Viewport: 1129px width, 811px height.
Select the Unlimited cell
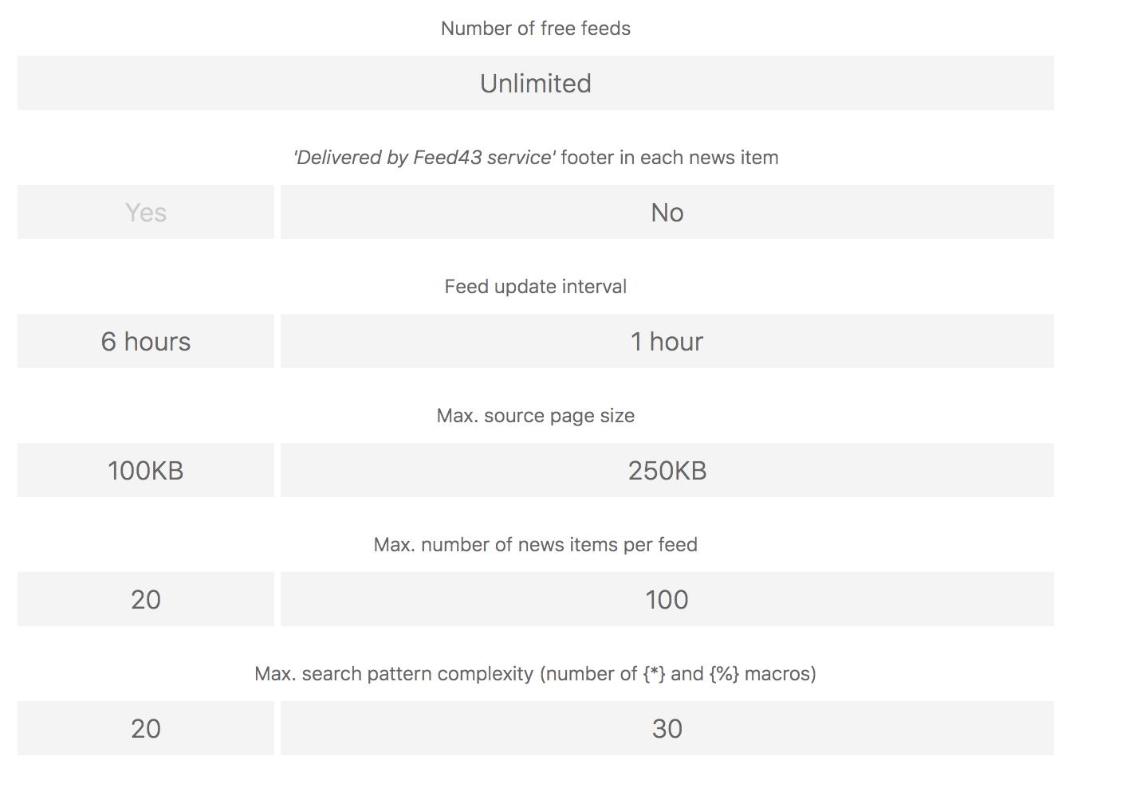[535, 84]
